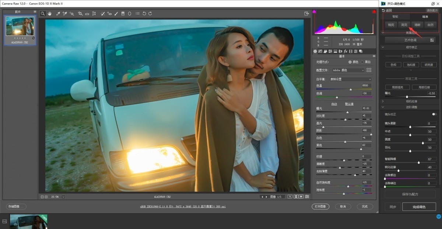Select the Zoom tool in the toolbar
This screenshot has width=442, height=229.
(43, 14)
